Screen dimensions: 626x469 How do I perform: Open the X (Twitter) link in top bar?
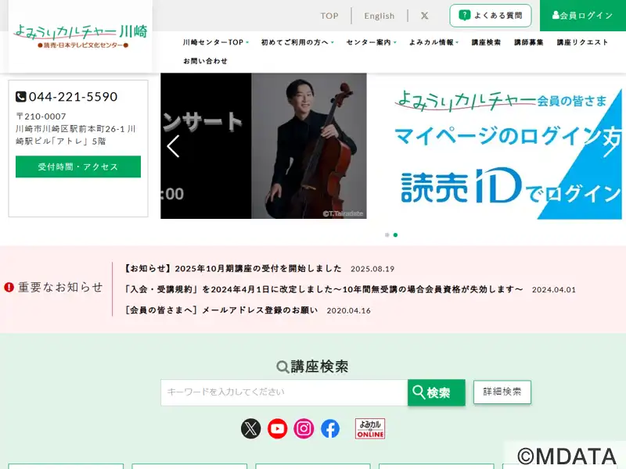click(424, 16)
